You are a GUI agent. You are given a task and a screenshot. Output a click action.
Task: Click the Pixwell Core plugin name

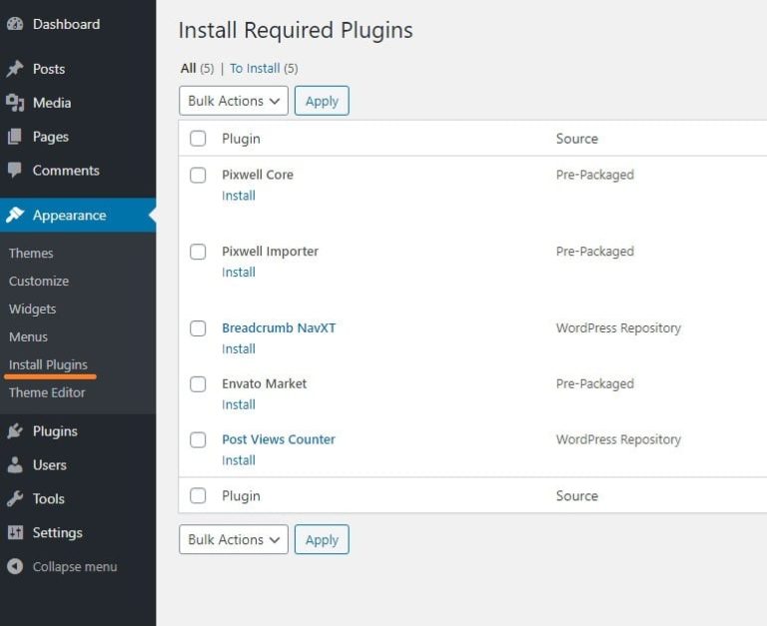[258, 175]
